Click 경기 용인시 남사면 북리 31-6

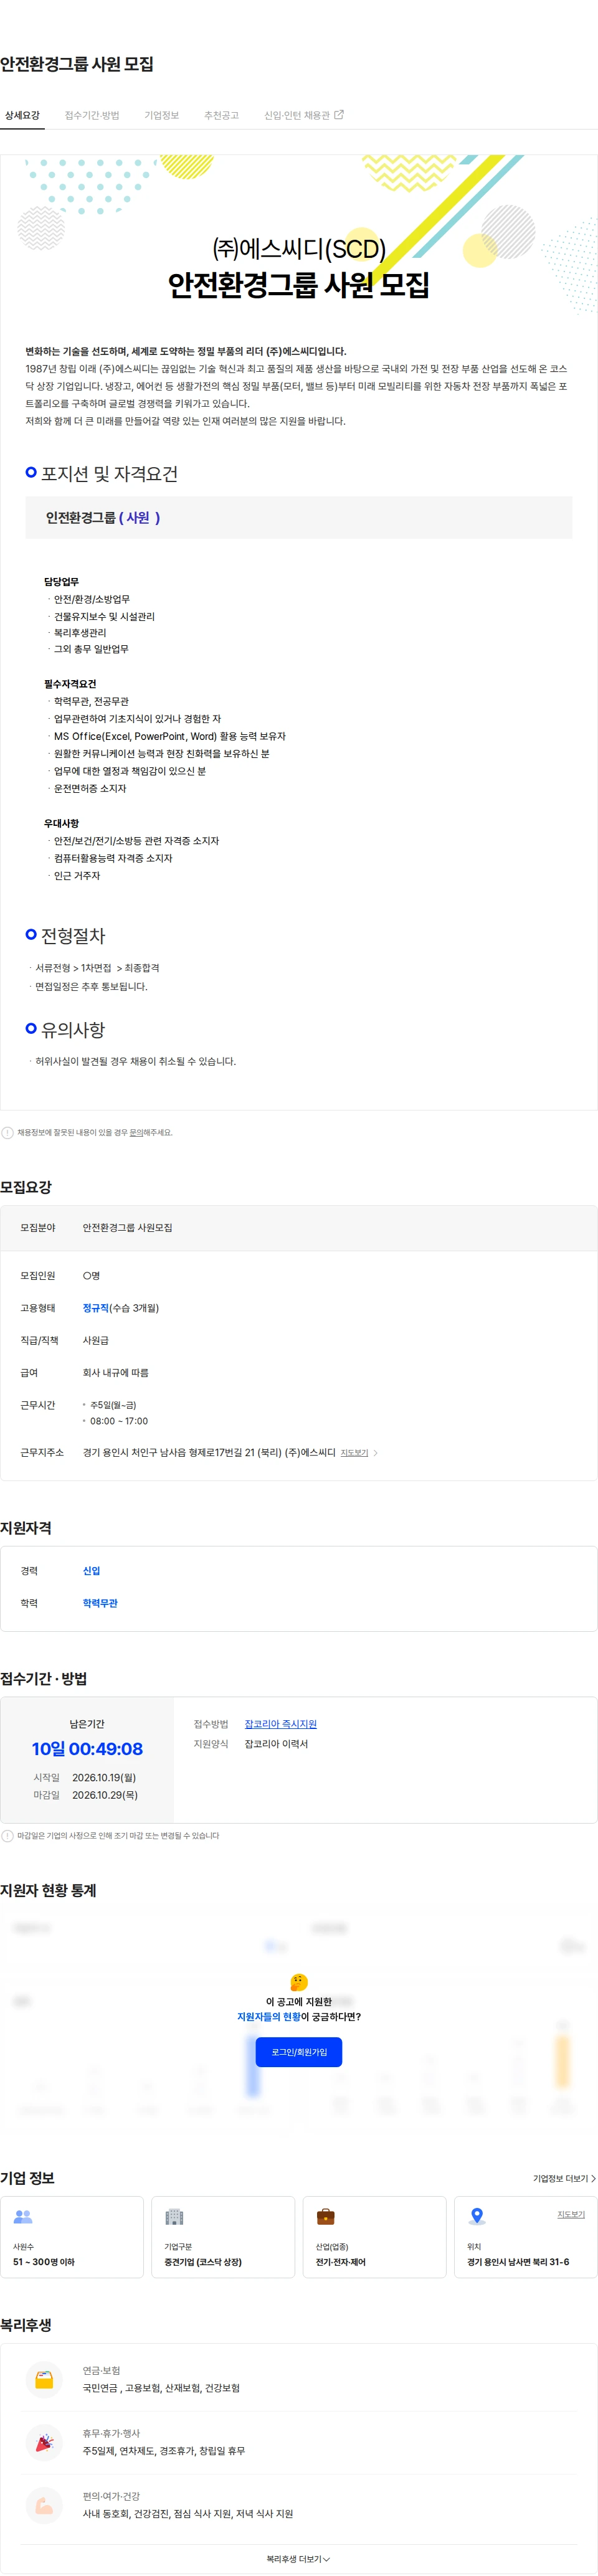tap(518, 2261)
